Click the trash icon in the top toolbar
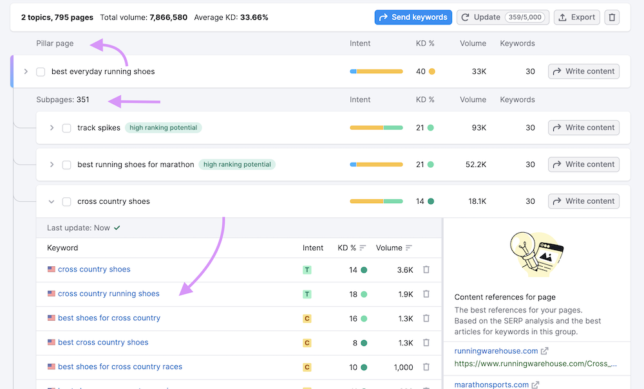This screenshot has height=389, width=644. [611, 17]
